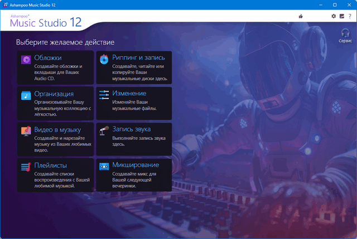Click the thumbs-up rating icon
The image size is (357, 239).
(301, 16)
